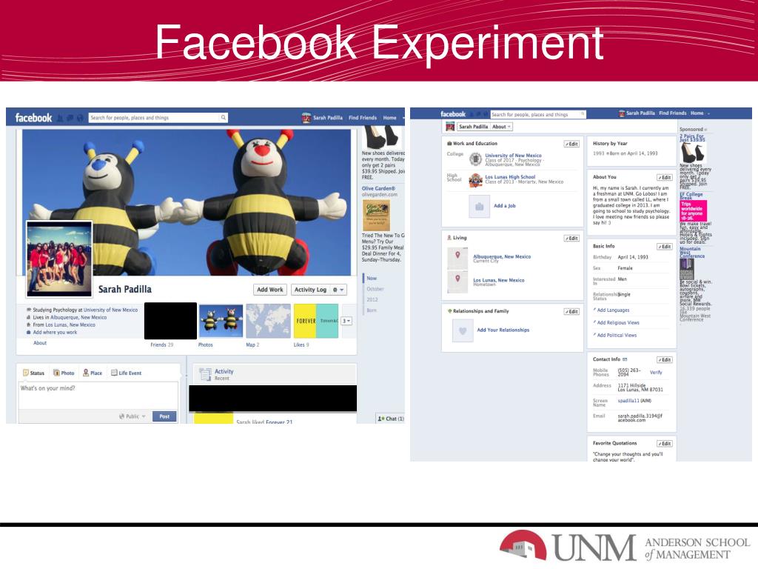Image resolution: width=758 pixels, height=569 pixels.
Task: Open friend requests icon in left screenshot header
Action: [60, 118]
